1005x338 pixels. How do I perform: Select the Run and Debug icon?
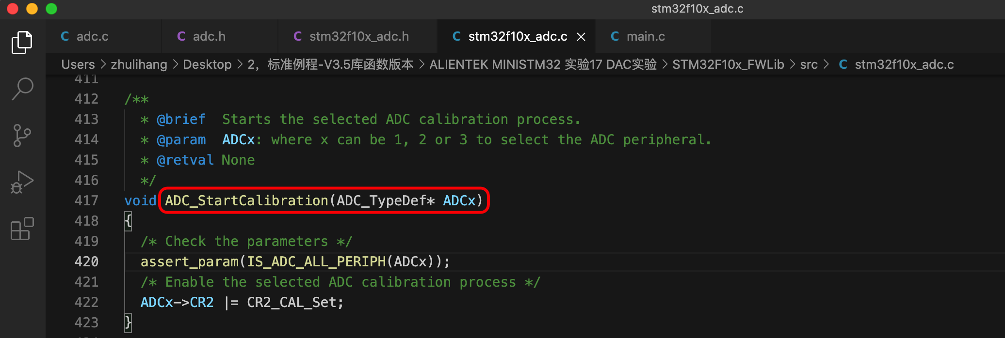pyautogui.click(x=21, y=182)
